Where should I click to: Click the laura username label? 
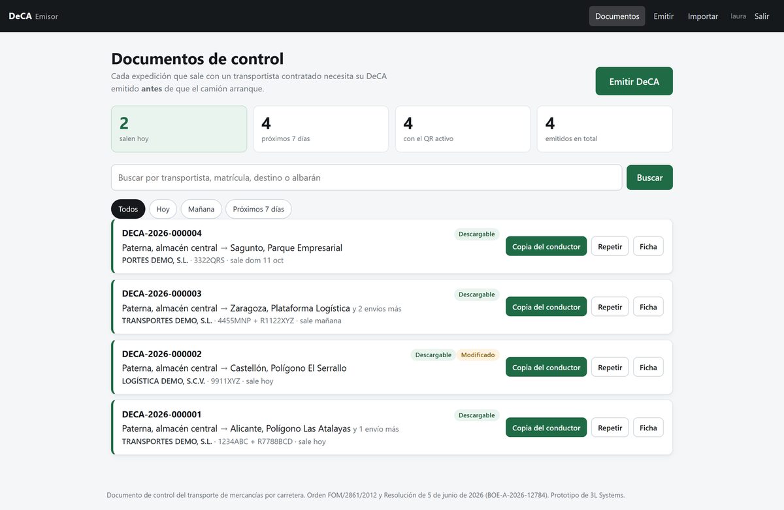click(x=738, y=16)
